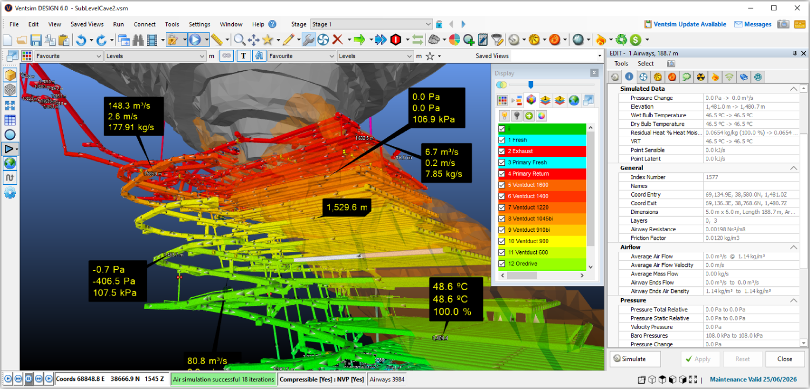The width and height of the screenshot is (810, 389).
Task: Open the Settings menu
Action: click(x=199, y=24)
